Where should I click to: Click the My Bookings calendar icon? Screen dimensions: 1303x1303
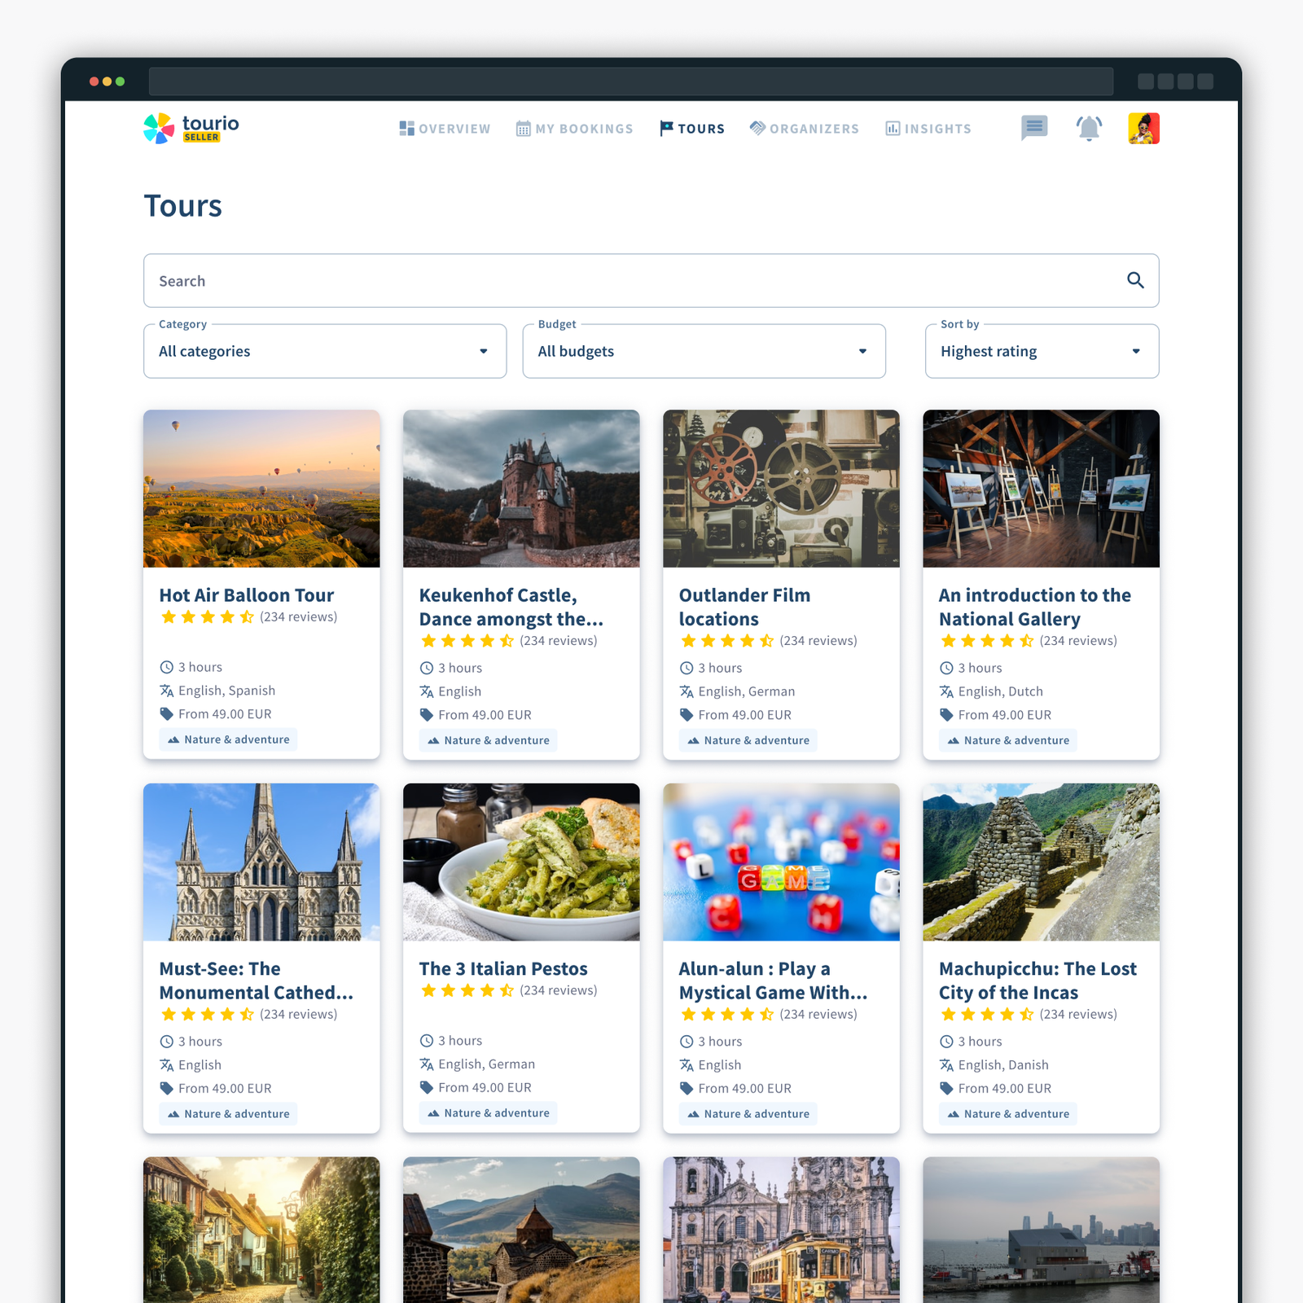tap(524, 129)
